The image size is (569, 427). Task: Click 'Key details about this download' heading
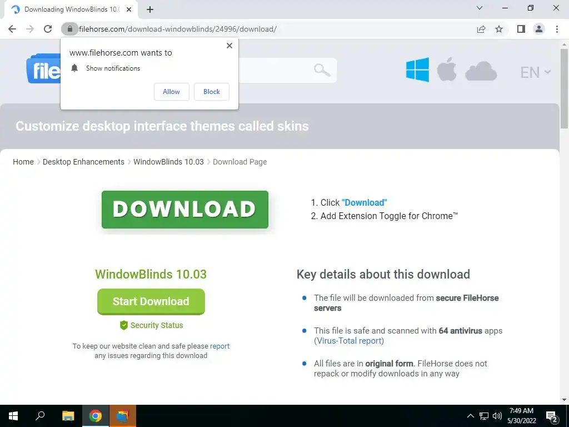(x=383, y=274)
